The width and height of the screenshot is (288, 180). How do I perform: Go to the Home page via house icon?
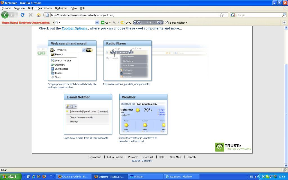pos(39,15)
